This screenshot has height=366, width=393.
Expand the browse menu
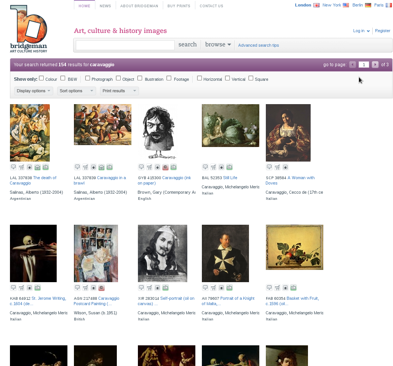coord(218,44)
